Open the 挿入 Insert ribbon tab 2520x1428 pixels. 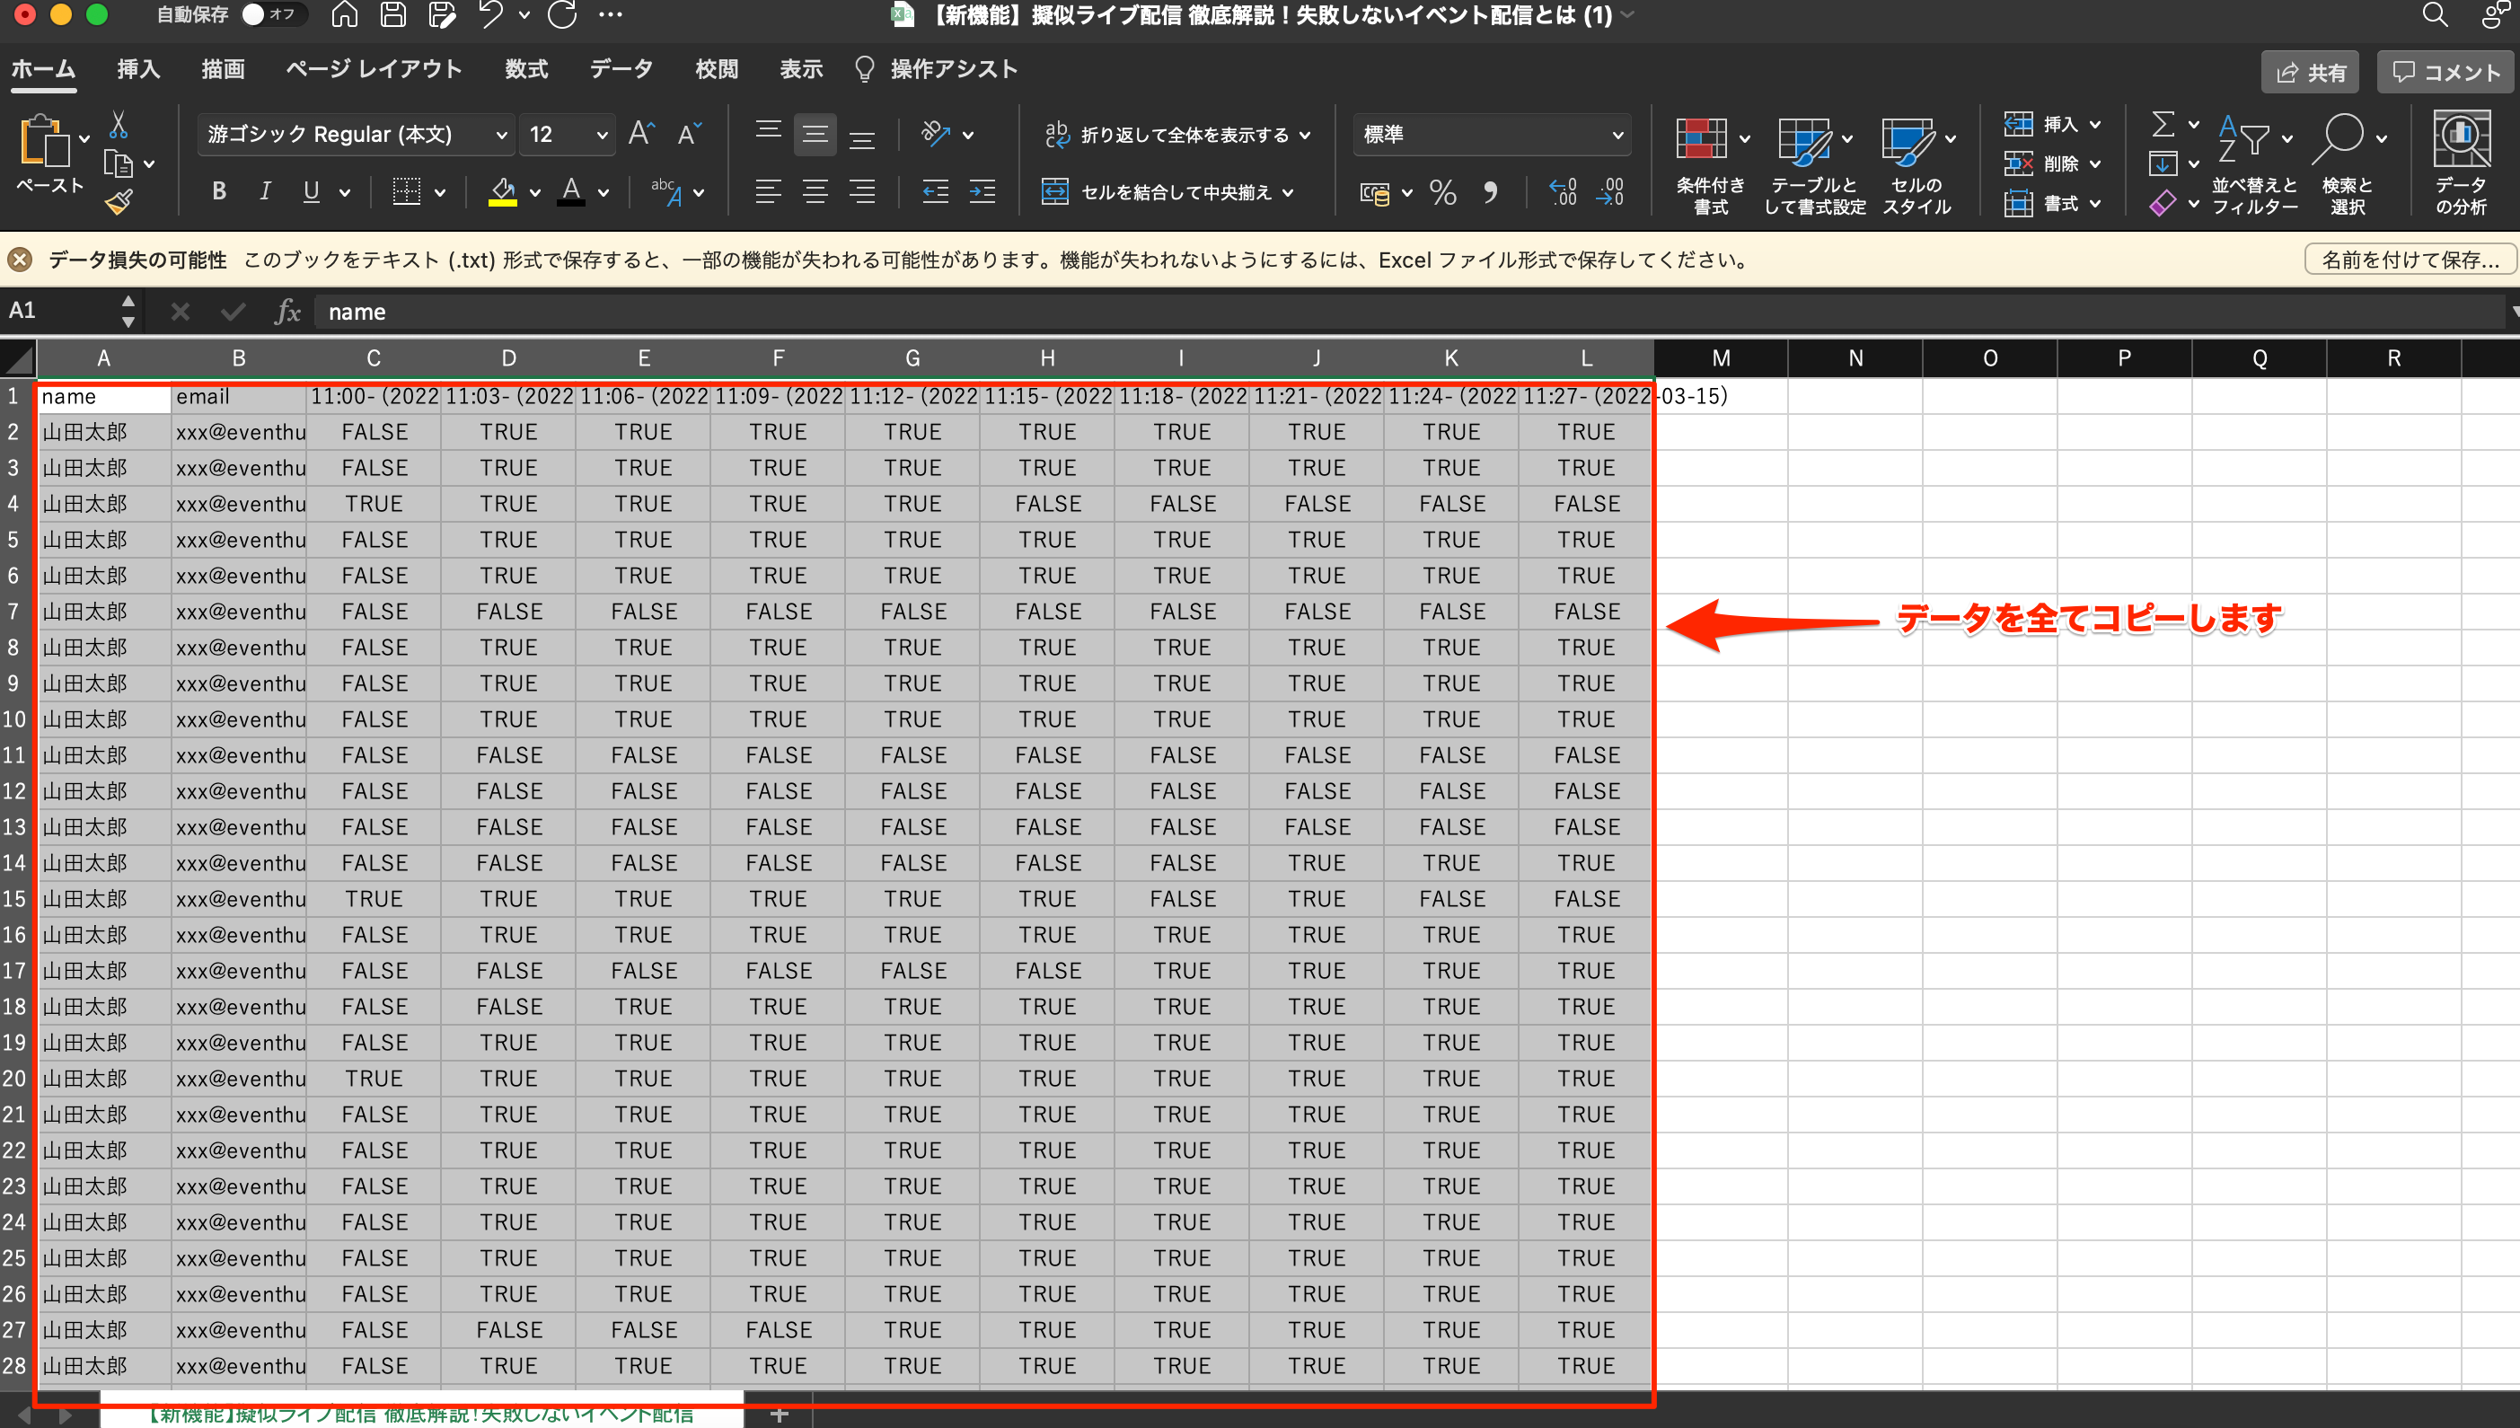tap(138, 68)
